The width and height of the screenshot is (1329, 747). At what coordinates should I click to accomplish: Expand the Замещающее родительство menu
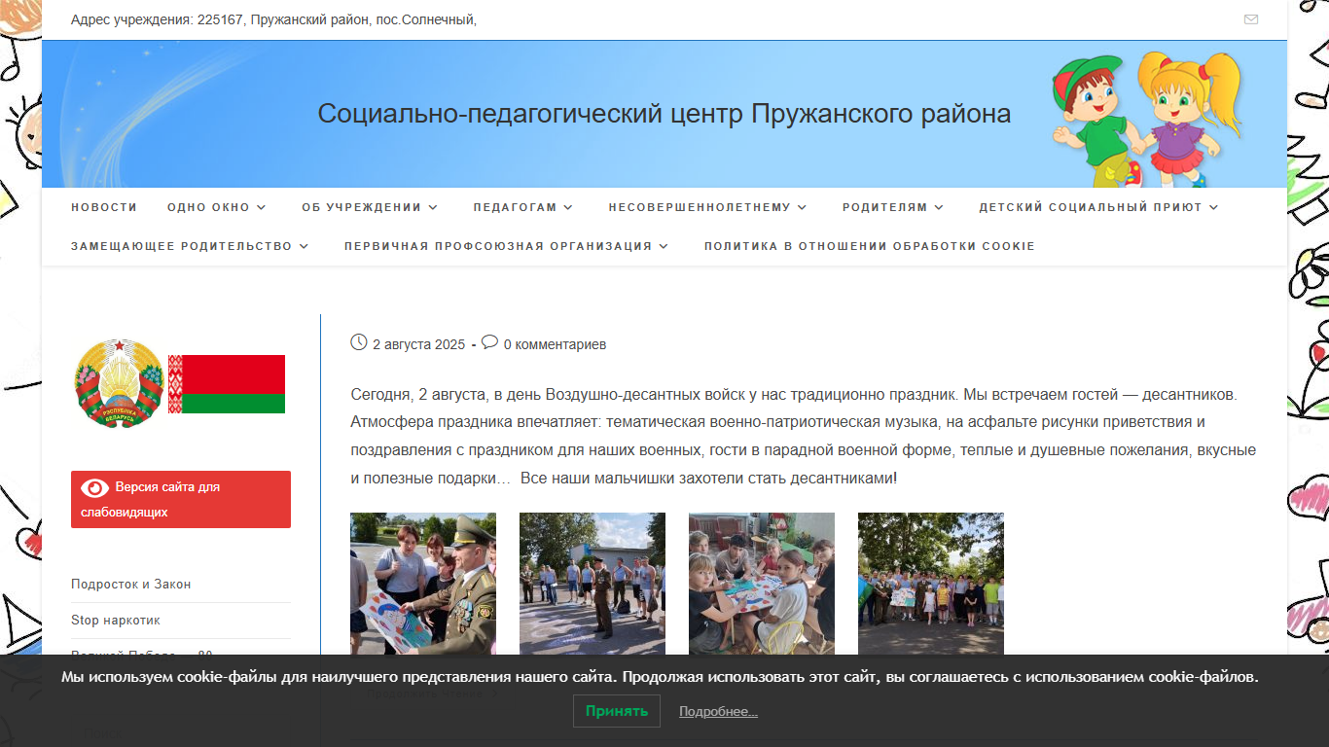pos(190,246)
